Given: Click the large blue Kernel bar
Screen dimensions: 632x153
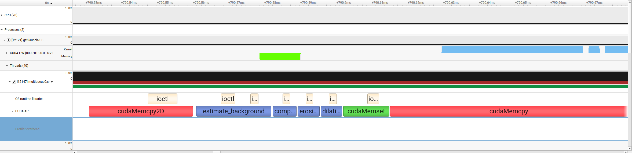Looking at the screenshot, I should tap(512, 50).
